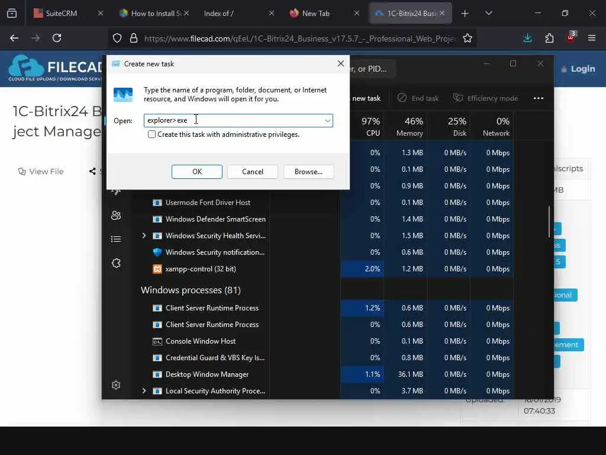Maximize the Task Manager window
606x455 pixels.
[x=513, y=63]
